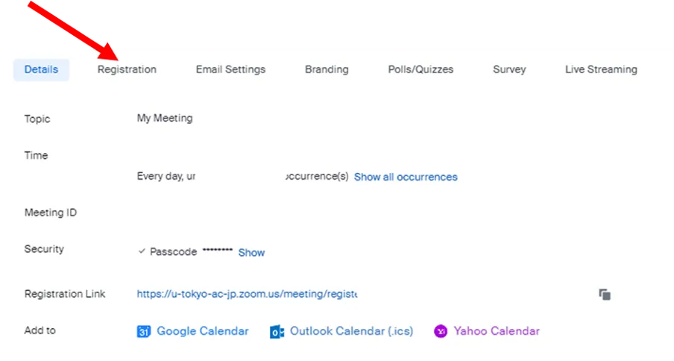Show all occurrences of the meeting

[x=406, y=177]
